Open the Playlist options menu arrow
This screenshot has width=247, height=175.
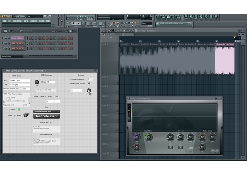103,31
